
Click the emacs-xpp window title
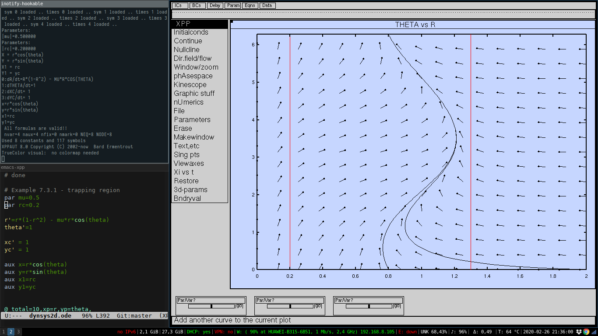(13, 167)
